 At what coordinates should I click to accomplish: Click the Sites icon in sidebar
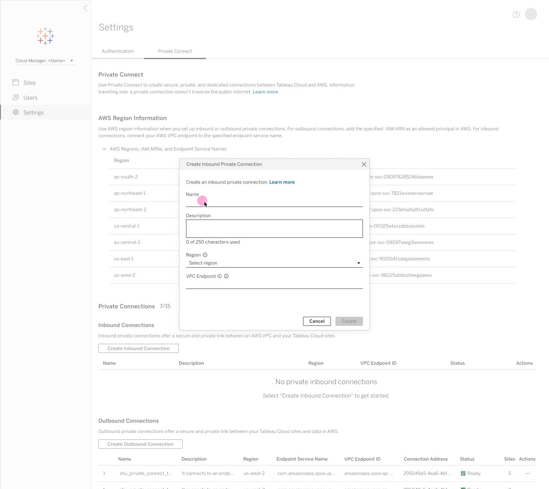(16, 82)
